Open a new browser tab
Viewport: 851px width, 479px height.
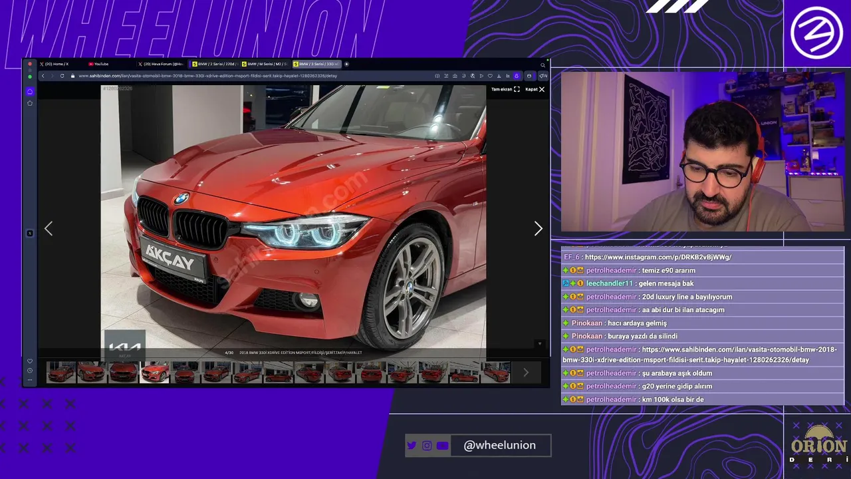point(346,64)
